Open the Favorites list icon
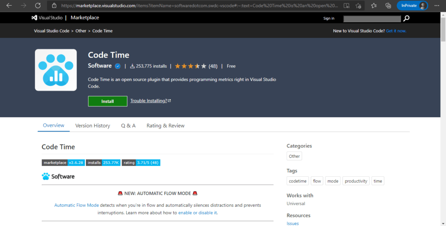The image size is (446, 226). click(374, 5)
